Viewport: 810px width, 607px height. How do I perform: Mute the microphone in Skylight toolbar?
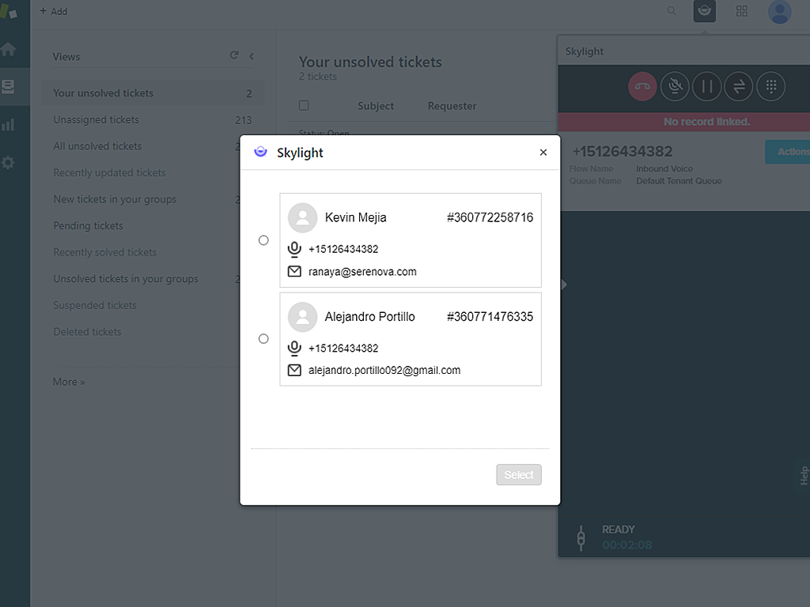[x=675, y=86]
